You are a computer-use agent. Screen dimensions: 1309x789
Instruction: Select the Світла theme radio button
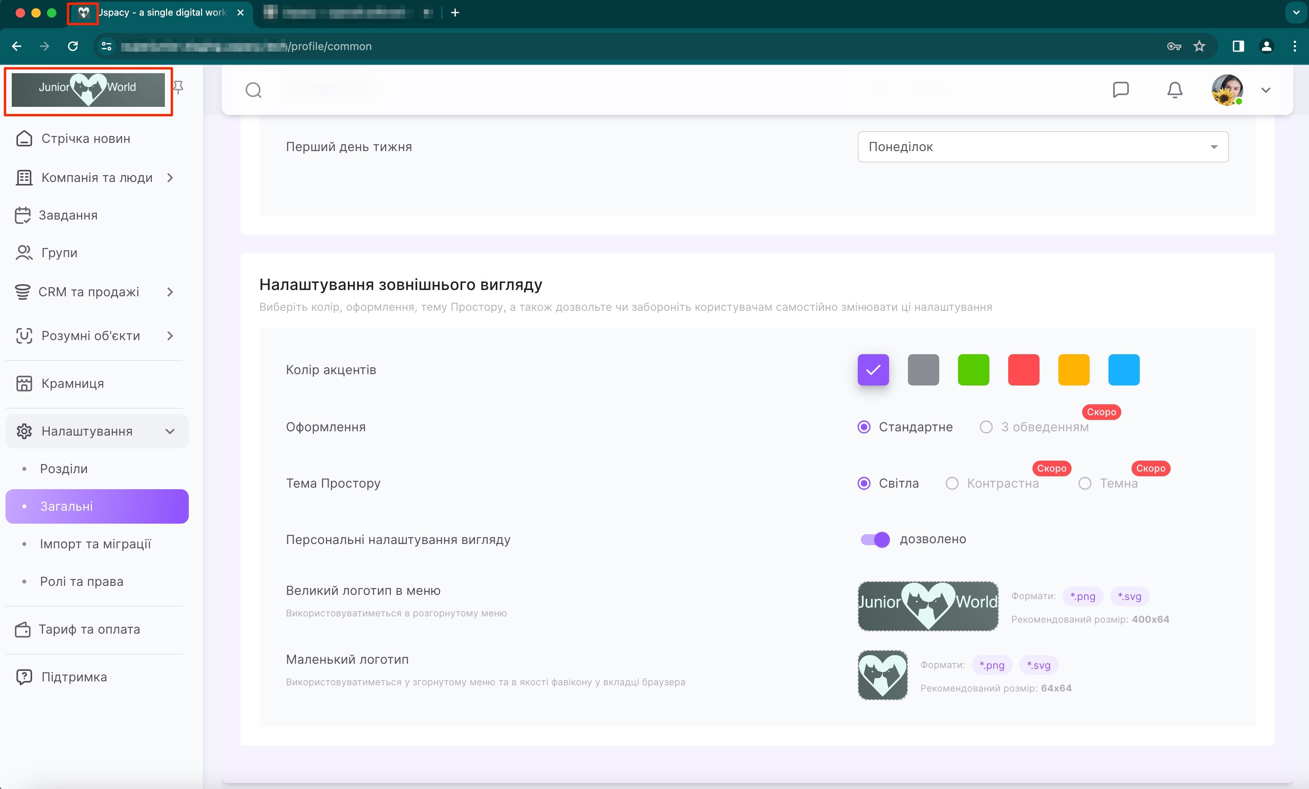pos(864,483)
